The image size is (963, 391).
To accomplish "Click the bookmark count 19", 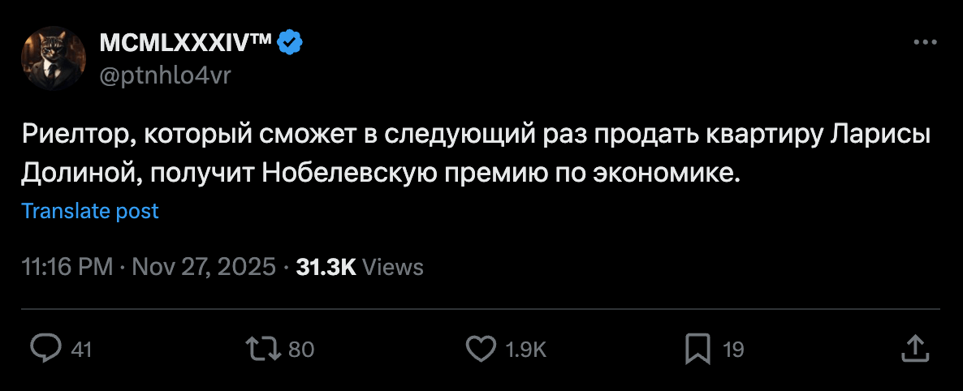I will pos(733,350).
